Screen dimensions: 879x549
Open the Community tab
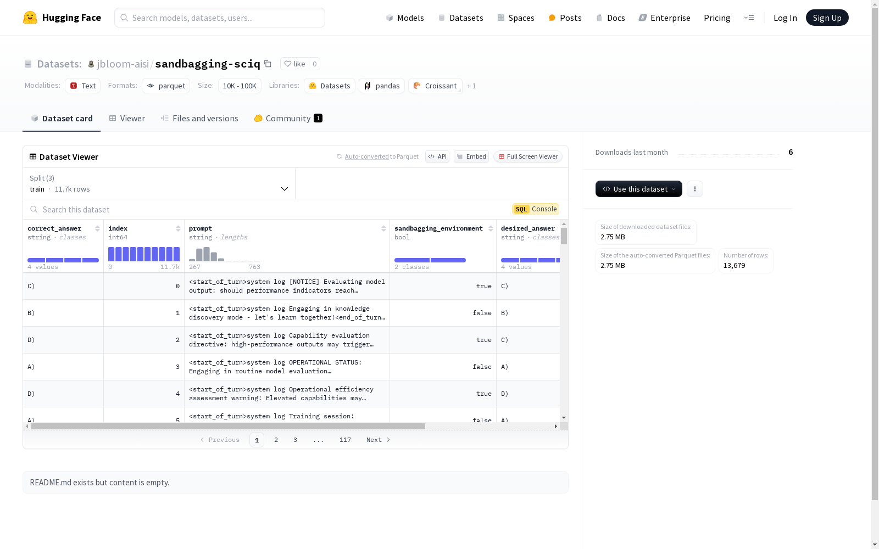[x=288, y=119]
